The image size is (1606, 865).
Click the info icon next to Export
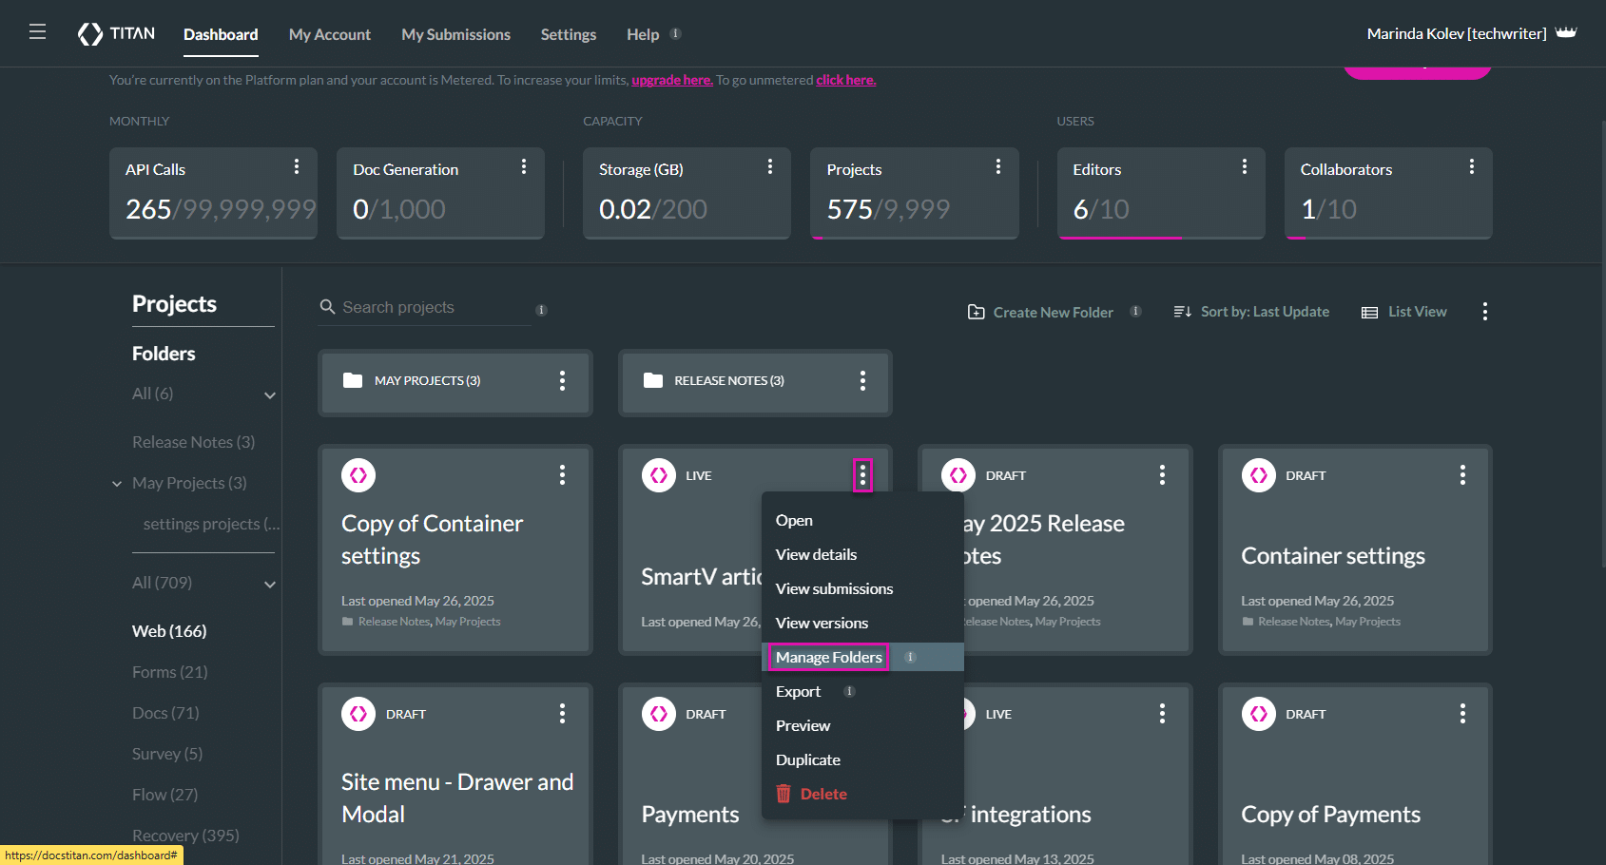tap(849, 691)
